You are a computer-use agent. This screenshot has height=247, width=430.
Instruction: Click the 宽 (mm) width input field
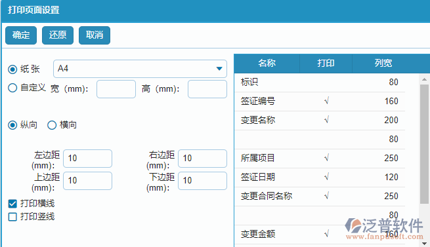(116, 89)
